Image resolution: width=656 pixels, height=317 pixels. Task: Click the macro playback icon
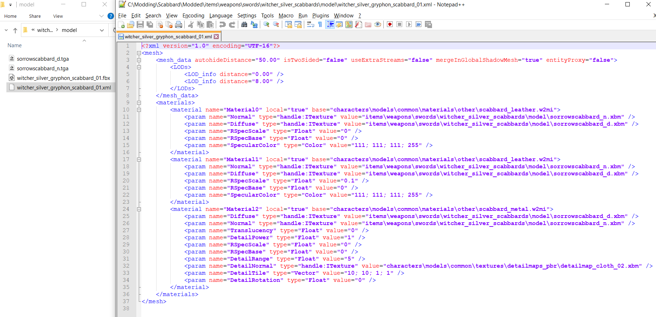point(409,24)
